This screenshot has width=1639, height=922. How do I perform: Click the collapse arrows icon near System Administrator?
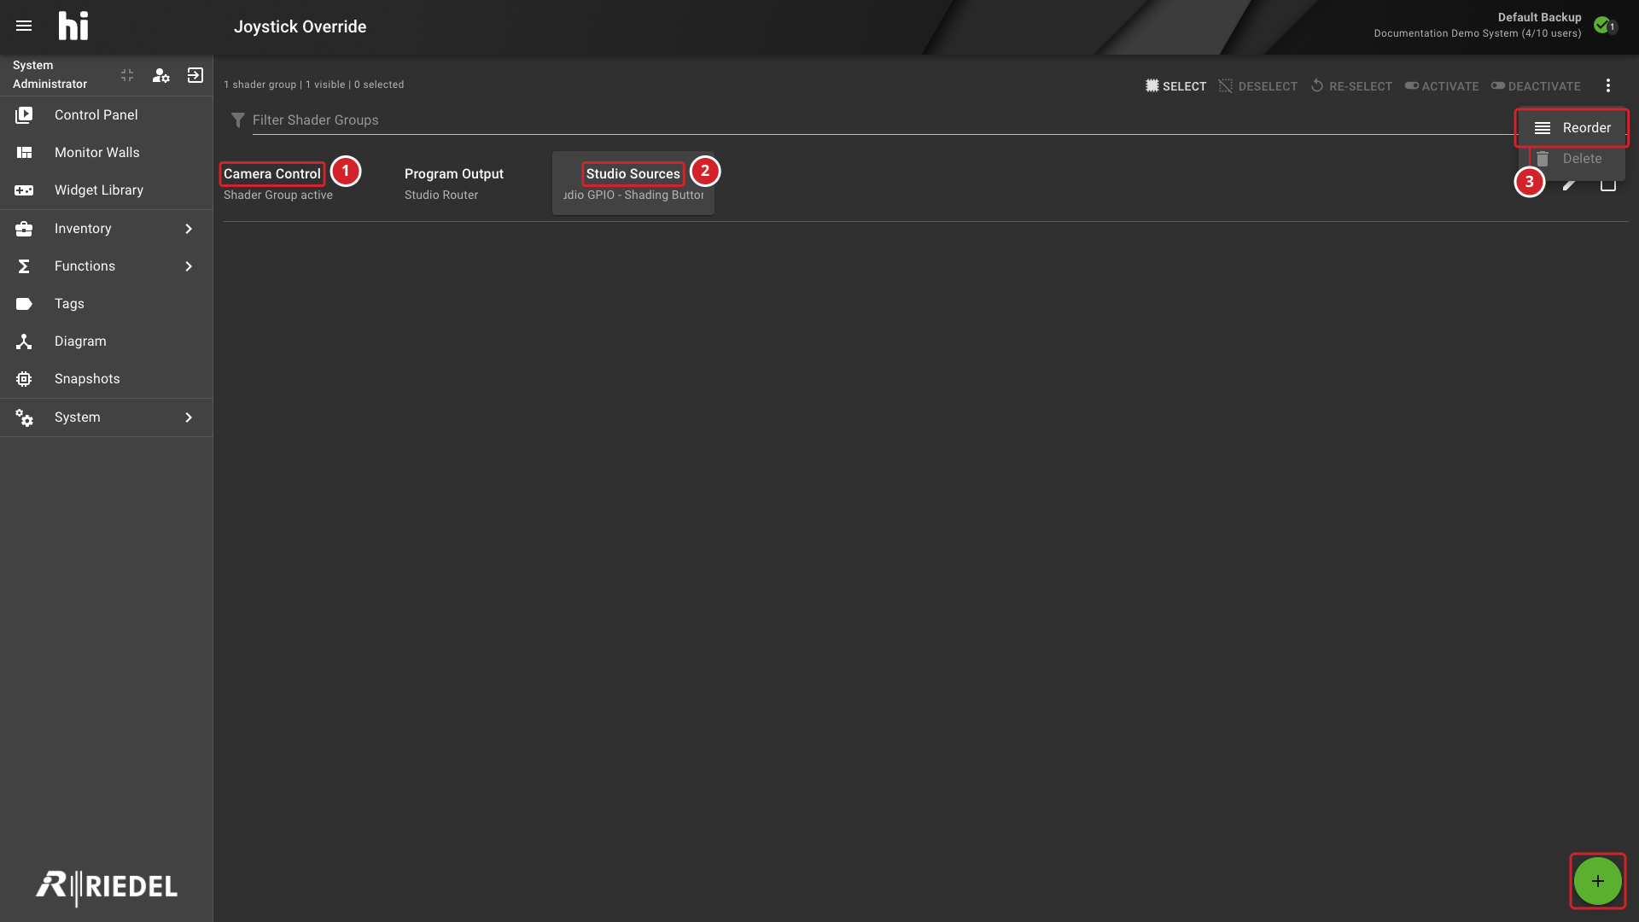point(127,75)
